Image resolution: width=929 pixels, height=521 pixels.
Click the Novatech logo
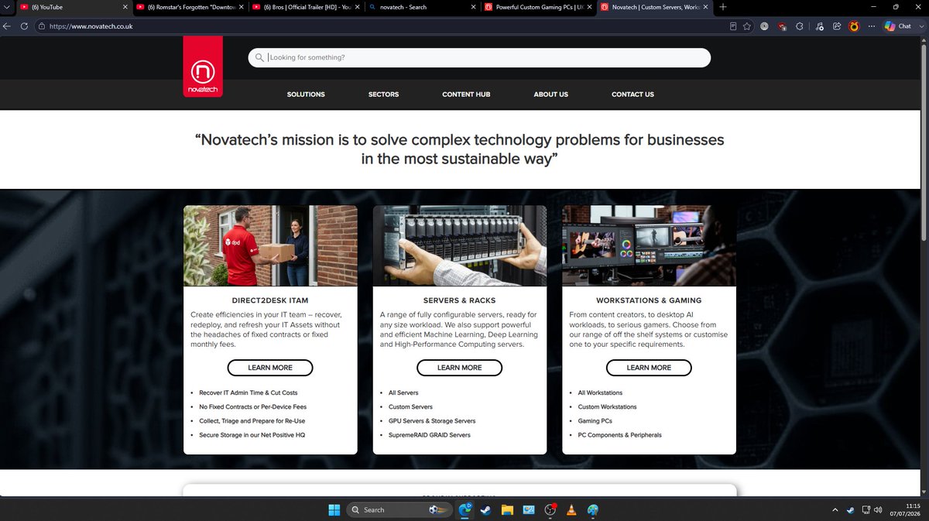(203, 67)
